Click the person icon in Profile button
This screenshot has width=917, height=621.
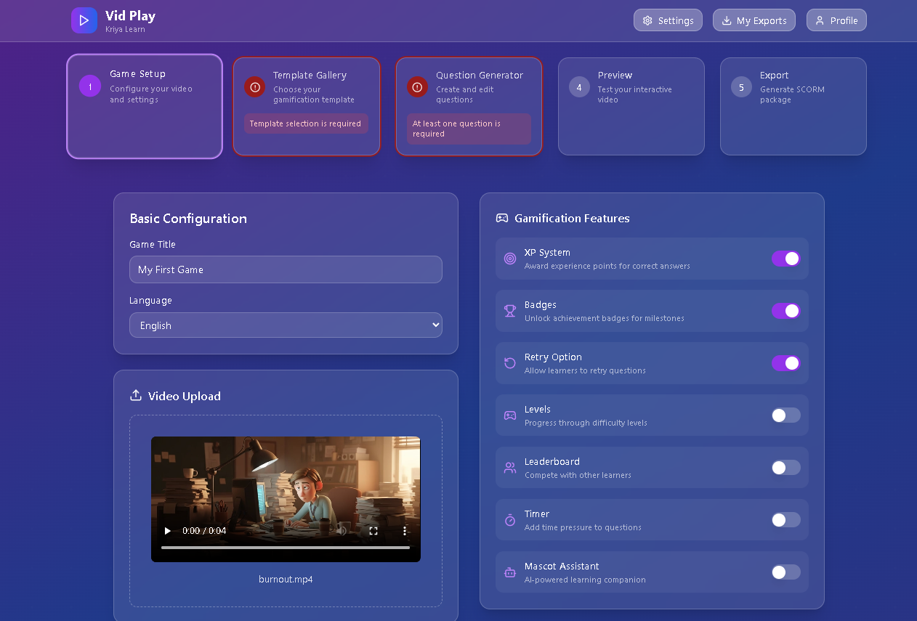point(820,20)
